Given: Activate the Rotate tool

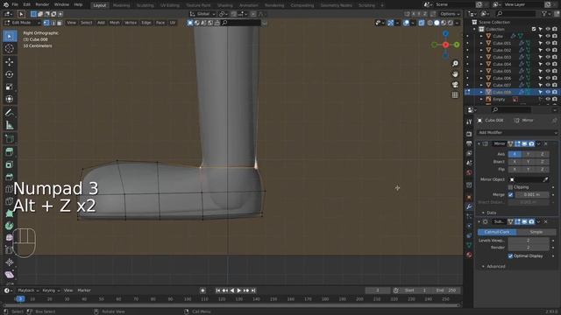Looking at the screenshot, I should coord(10,74).
